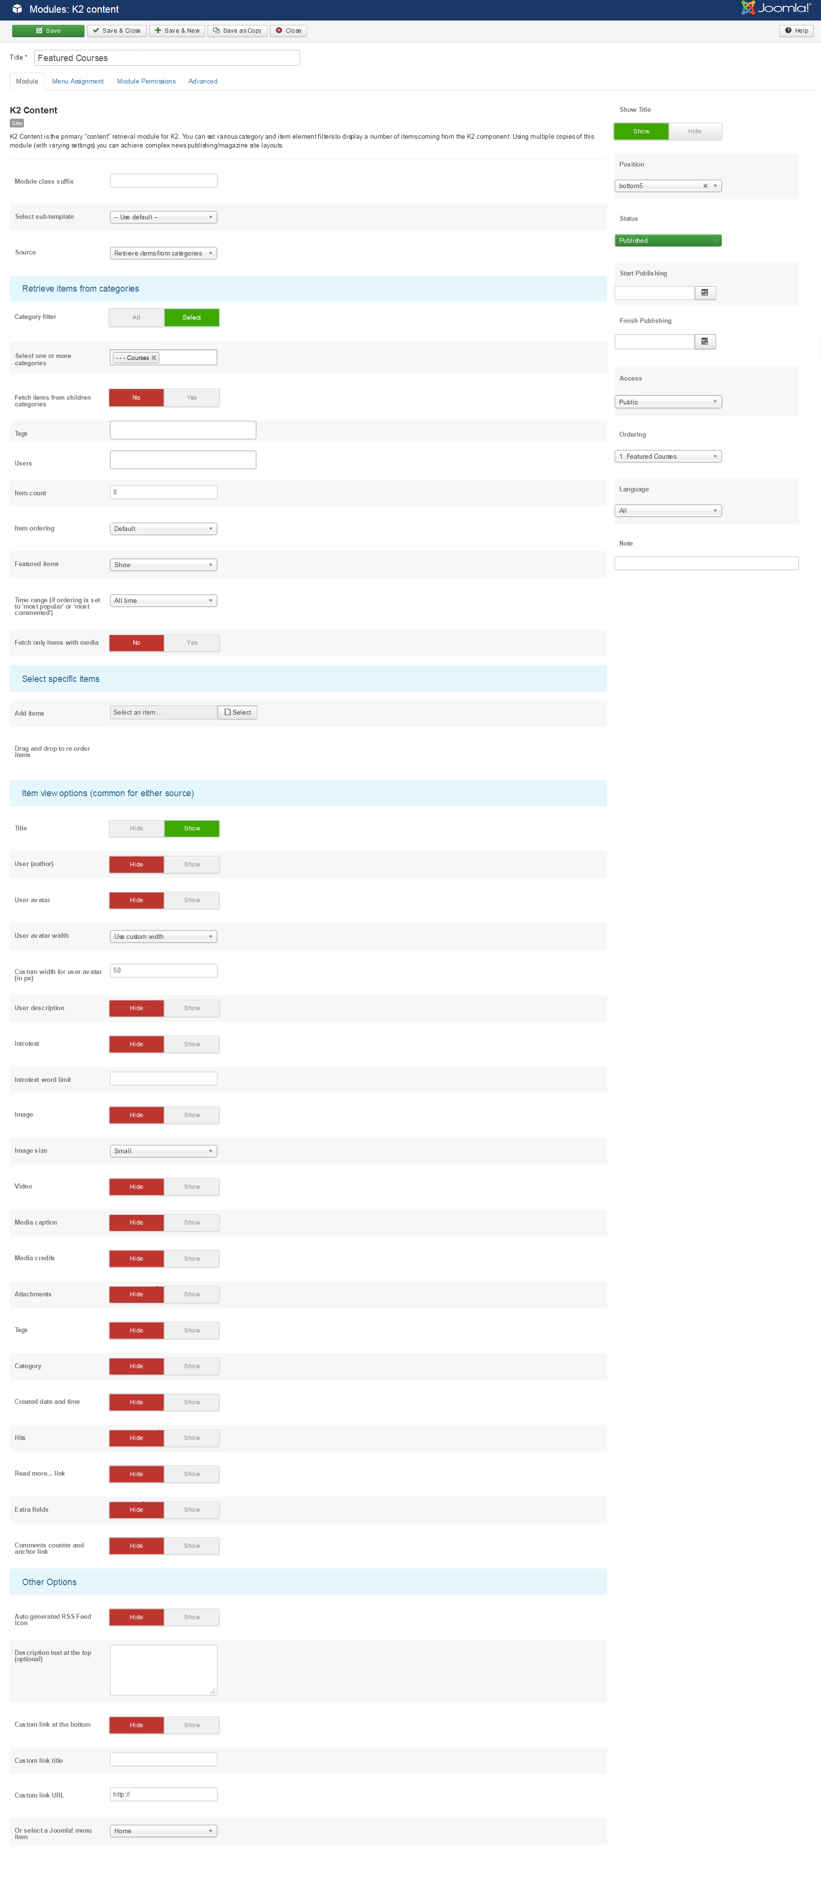Click Select button to add an item
Viewport: 821px width, 1884px height.
237,712
